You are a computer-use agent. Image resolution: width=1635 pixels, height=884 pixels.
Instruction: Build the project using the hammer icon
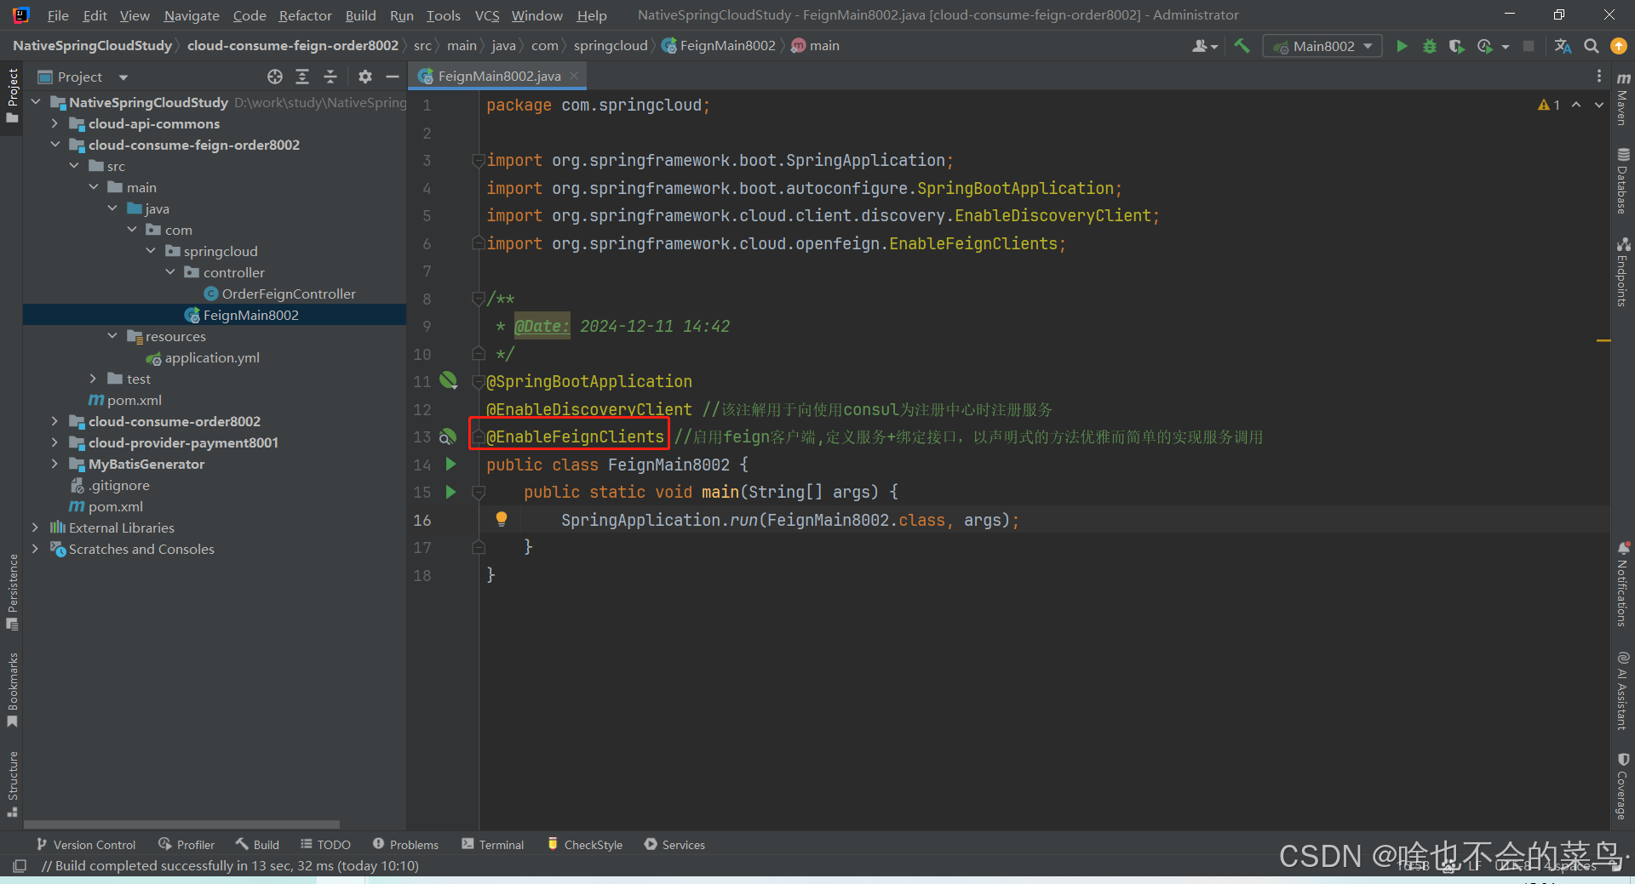pos(1241,46)
